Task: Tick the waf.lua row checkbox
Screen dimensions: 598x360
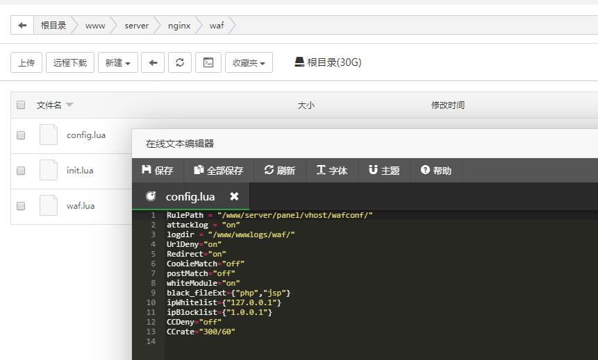Action: (21, 206)
